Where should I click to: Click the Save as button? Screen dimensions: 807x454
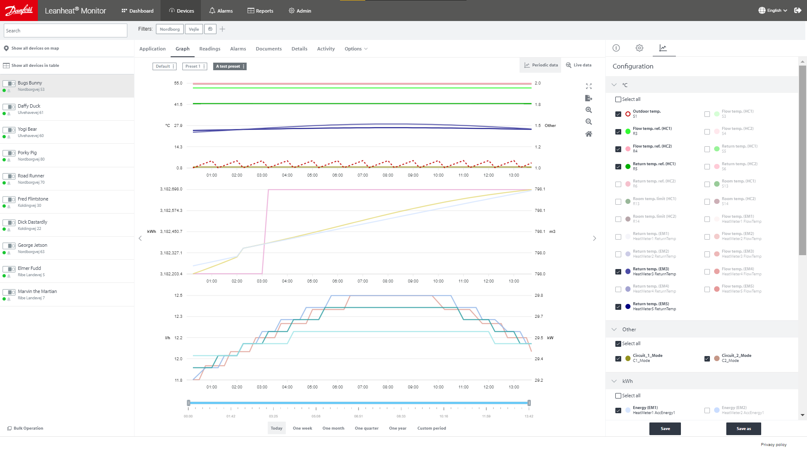(744, 428)
